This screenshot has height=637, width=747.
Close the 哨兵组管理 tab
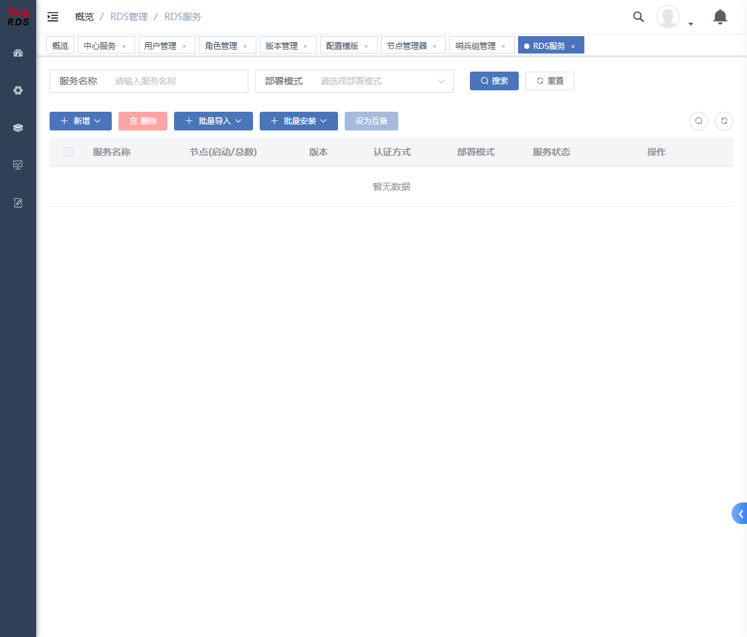click(x=503, y=46)
